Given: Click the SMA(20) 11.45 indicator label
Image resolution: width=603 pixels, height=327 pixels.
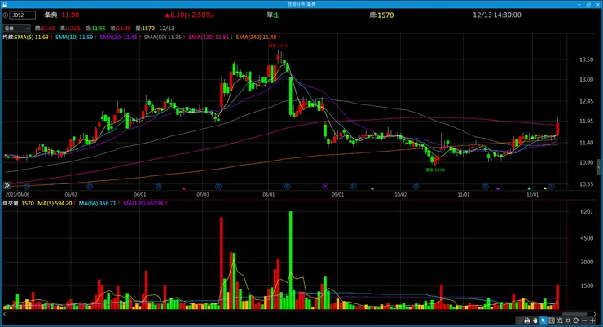Looking at the screenshot, I should tap(118, 38).
